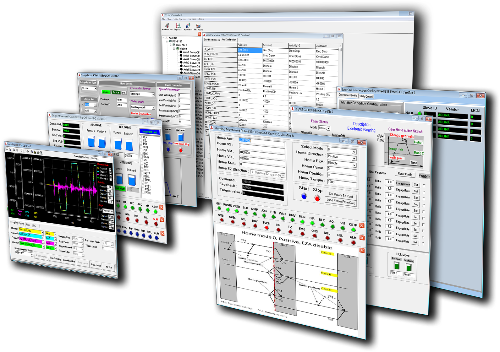500x352 pixels.
Task: Close the CSTP status row in Homing Movement
Action: tap(362, 225)
